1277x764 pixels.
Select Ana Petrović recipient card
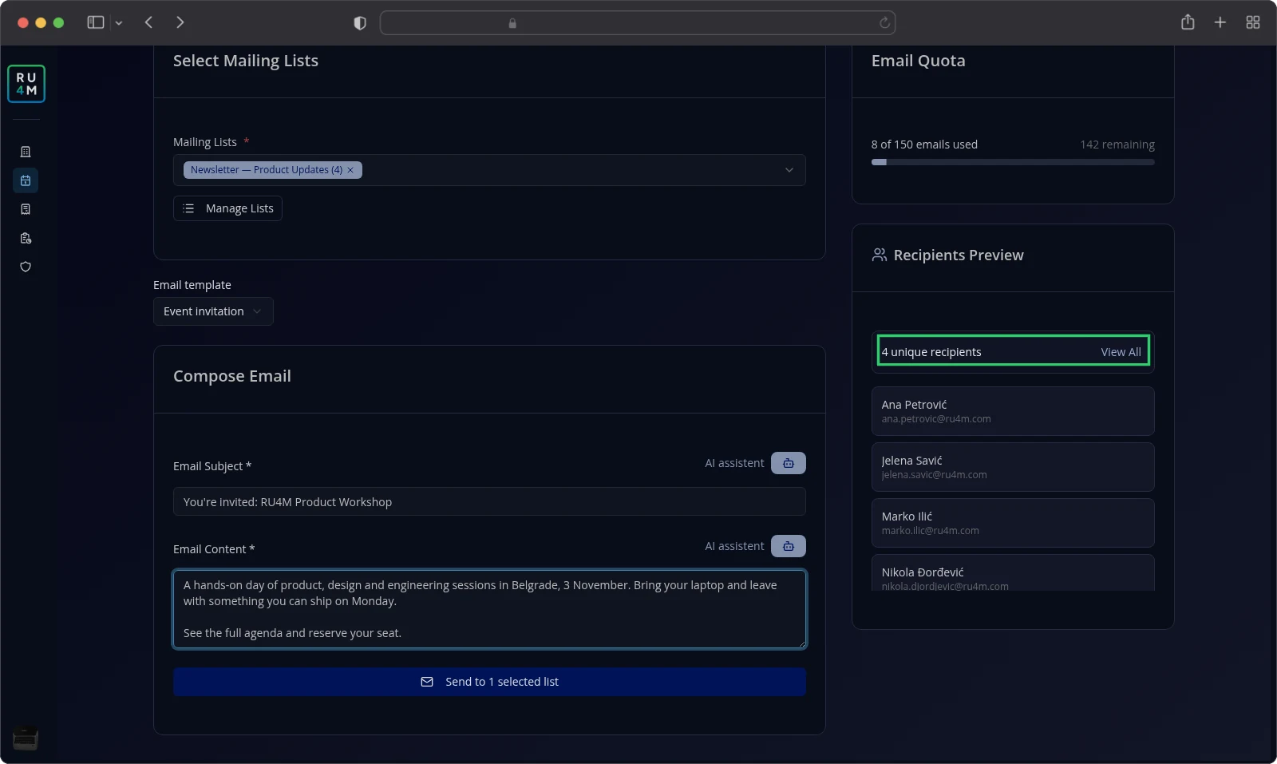coord(1013,411)
